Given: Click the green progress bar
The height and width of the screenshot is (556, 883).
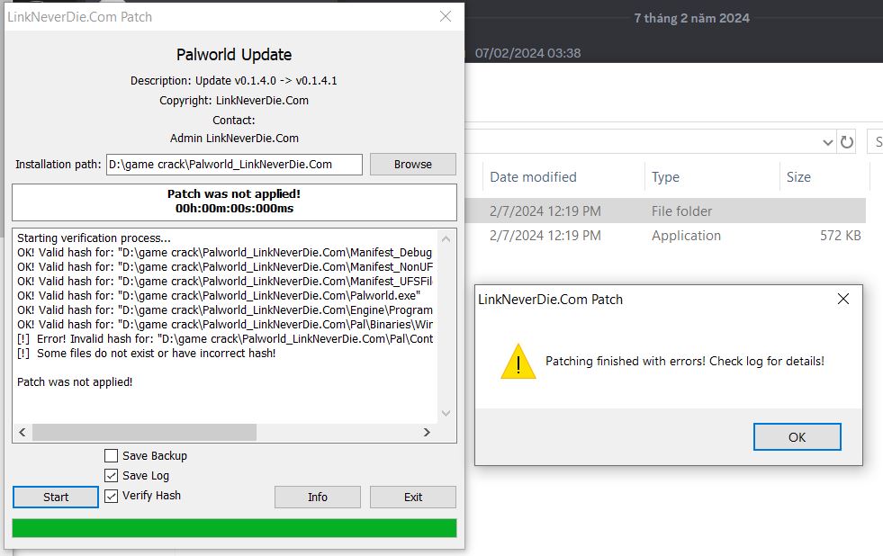Looking at the screenshot, I should (234, 528).
